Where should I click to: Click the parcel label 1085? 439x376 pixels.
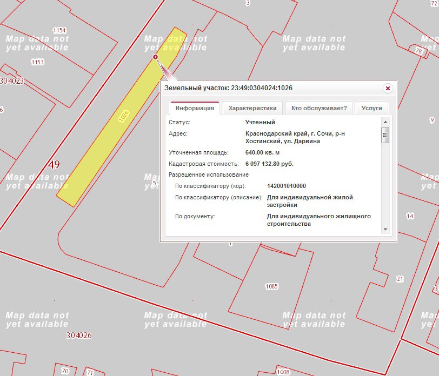tap(271, 286)
